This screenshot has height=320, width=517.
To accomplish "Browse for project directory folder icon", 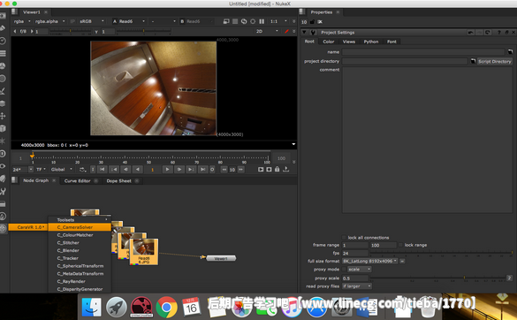I will [473, 61].
